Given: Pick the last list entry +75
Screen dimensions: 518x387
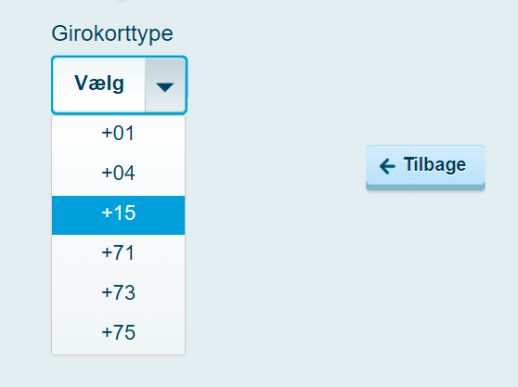Looking at the screenshot, I should pos(118,334).
